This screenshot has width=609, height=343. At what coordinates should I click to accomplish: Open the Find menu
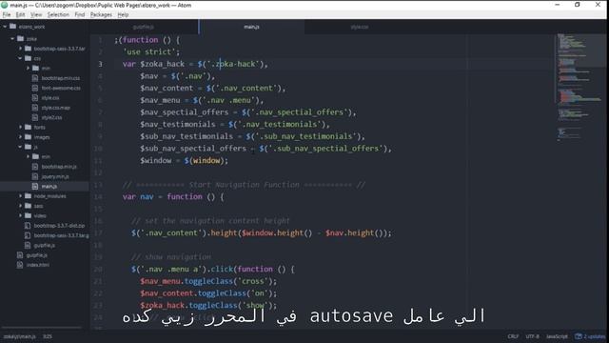(80, 15)
